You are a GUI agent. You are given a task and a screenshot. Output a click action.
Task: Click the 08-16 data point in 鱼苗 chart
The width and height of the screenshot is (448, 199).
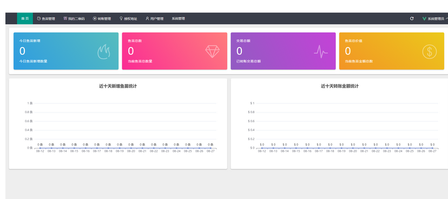85,148
